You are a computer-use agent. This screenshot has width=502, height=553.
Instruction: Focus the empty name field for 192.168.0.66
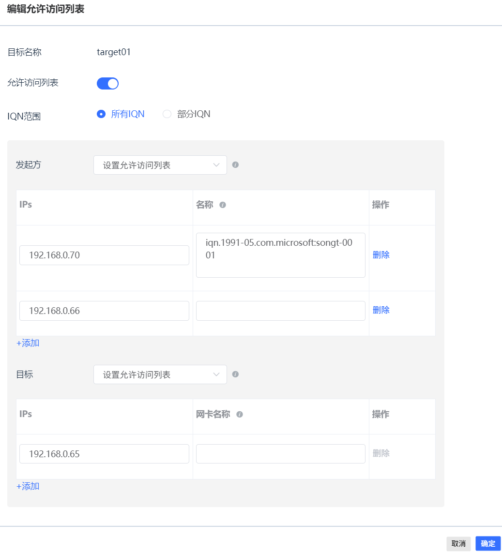tap(280, 311)
